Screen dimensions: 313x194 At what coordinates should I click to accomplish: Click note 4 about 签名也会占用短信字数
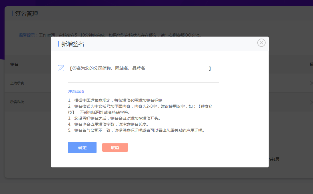tap(109, 124)
